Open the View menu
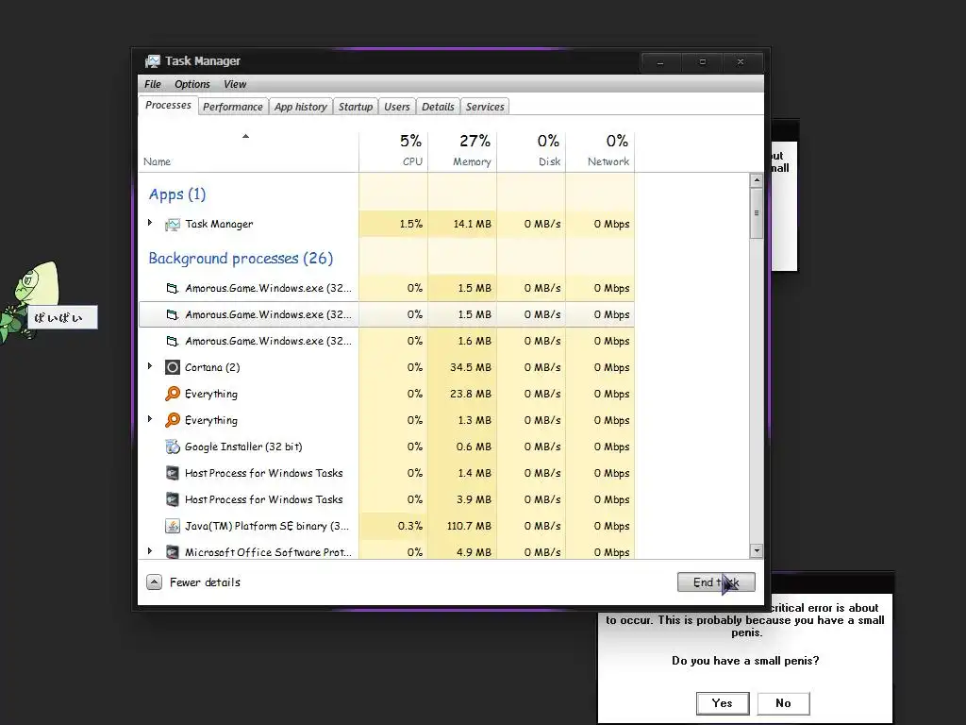This screenshot has width=966, height=725. pos(235,84)
